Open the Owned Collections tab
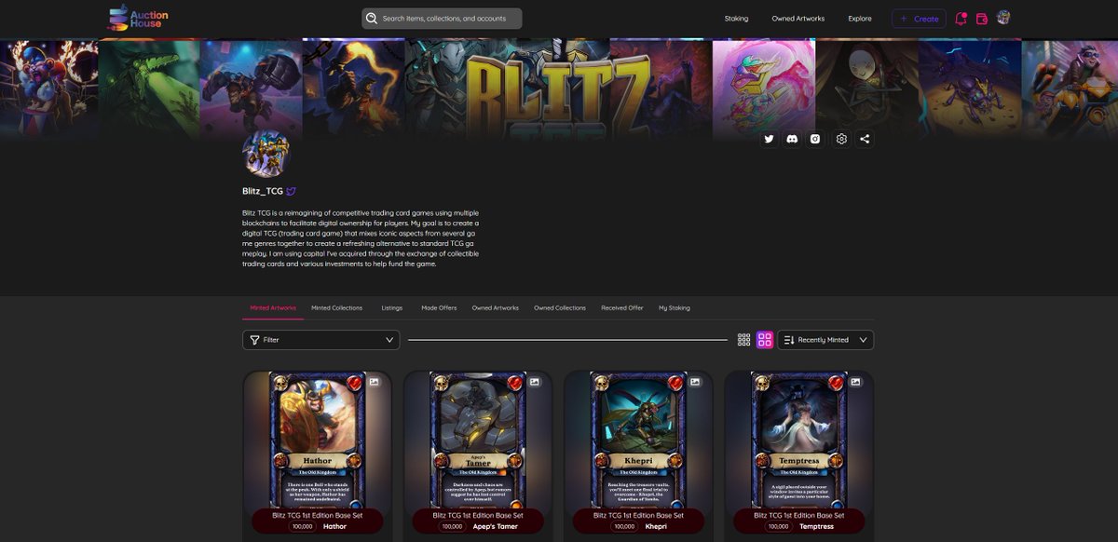This screenshot has width=1118, height=542. coord(560,307)
